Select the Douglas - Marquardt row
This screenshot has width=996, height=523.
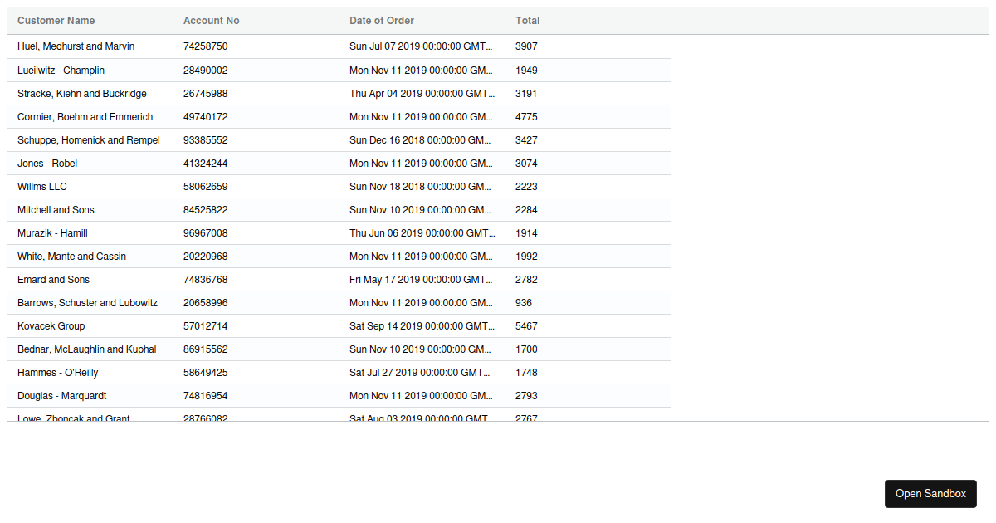tap(61, 396)
